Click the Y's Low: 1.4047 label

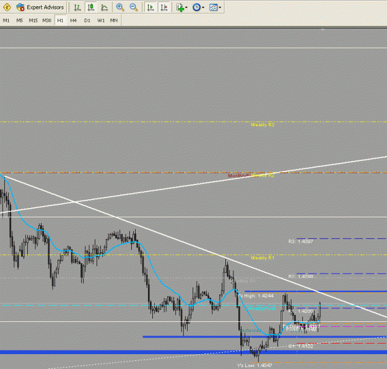click(254, 365)
